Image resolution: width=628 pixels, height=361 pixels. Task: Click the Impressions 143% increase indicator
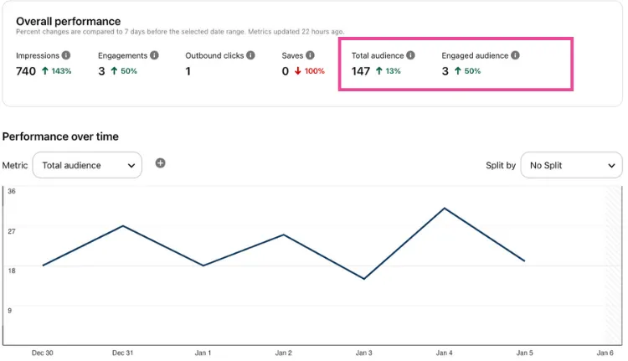[x=56, y=71]
